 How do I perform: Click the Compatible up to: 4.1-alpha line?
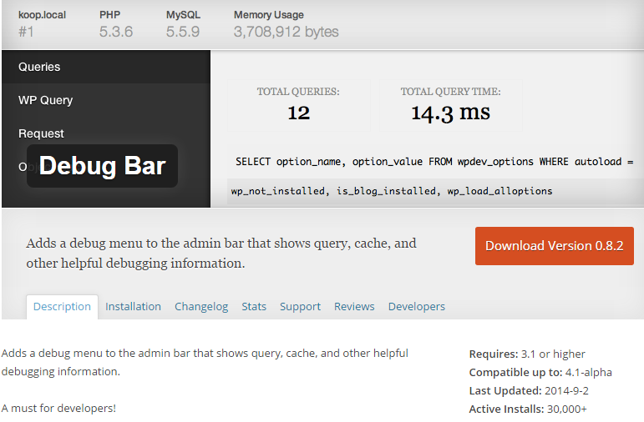[x=540, y=372]
